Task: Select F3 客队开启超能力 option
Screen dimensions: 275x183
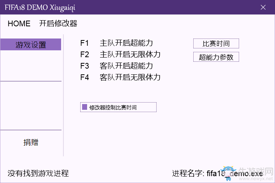Action: pyautogui.click(x=116, y=66)
